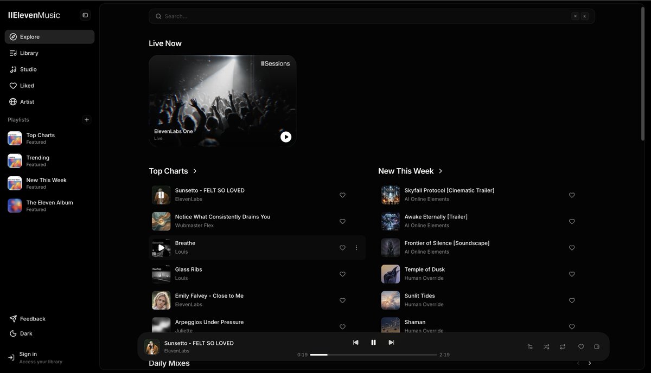Like the Shaman track
Screen dimensions: 651x373
point(572,326)
